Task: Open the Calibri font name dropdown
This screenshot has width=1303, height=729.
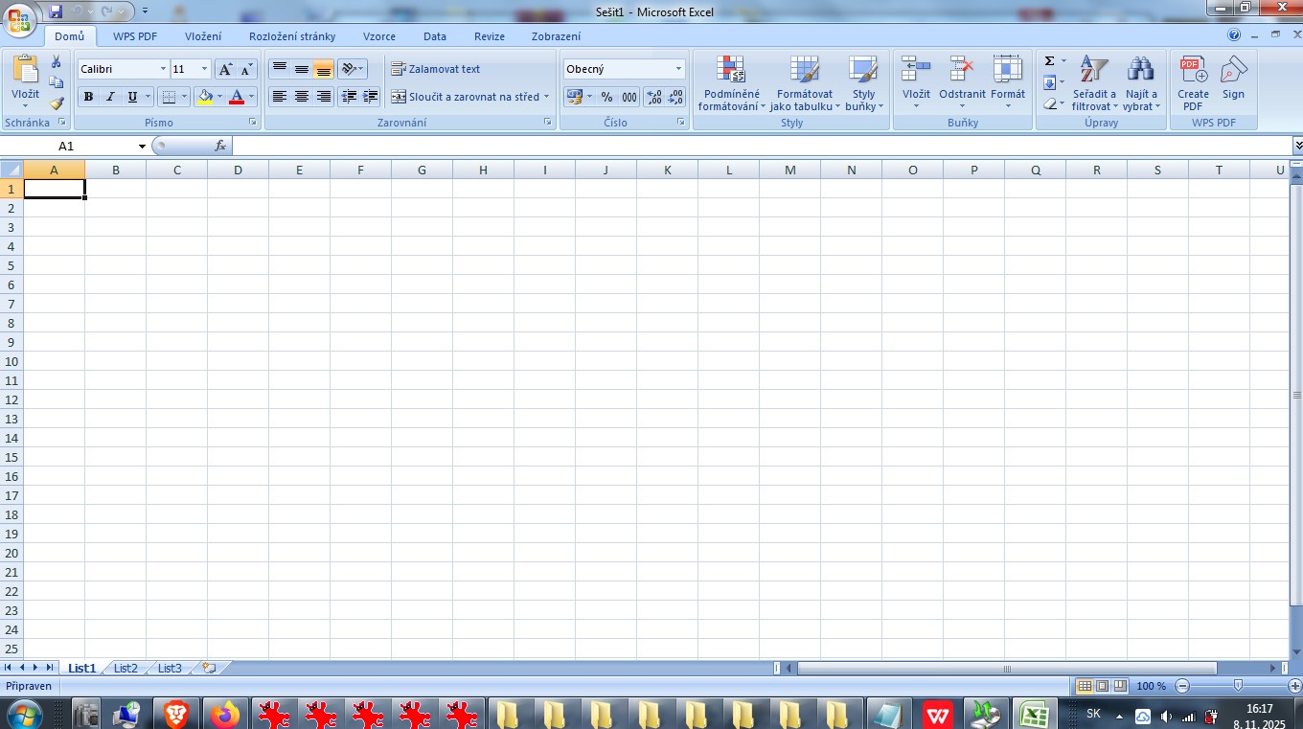Action: pos(163,69)
